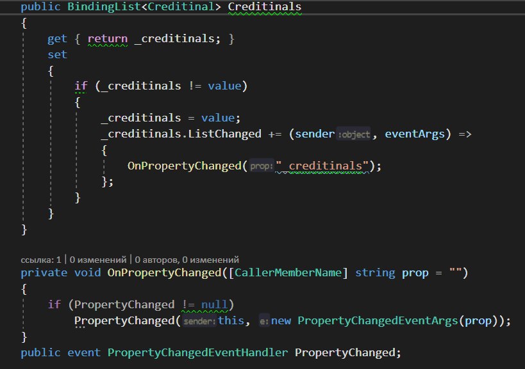Click PropertyChanged in the null check
The height and width of the screenshot is (369, 525).
pos(124,304)
